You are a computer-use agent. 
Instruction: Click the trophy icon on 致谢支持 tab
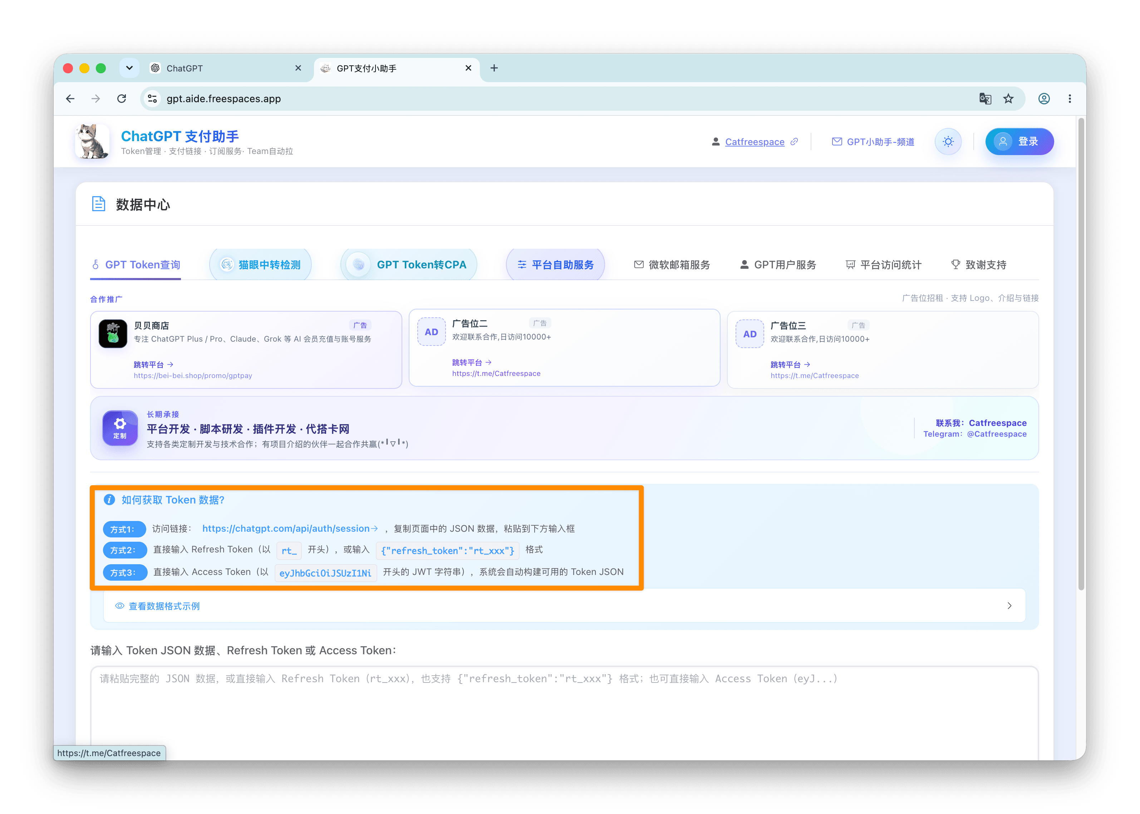pos(955,264)
